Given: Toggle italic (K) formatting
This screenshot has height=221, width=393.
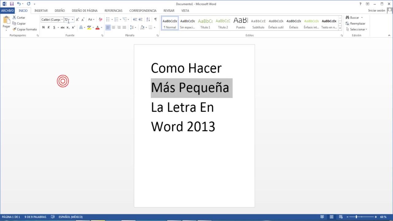Looking at the screenshot, I should 49,28.
